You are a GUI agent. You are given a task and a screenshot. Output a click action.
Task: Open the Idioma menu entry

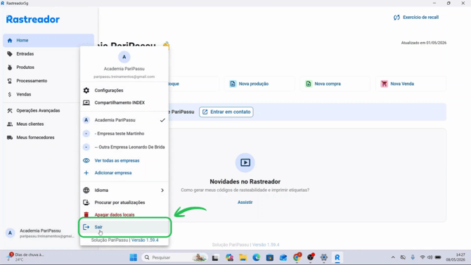coord(124,190)
